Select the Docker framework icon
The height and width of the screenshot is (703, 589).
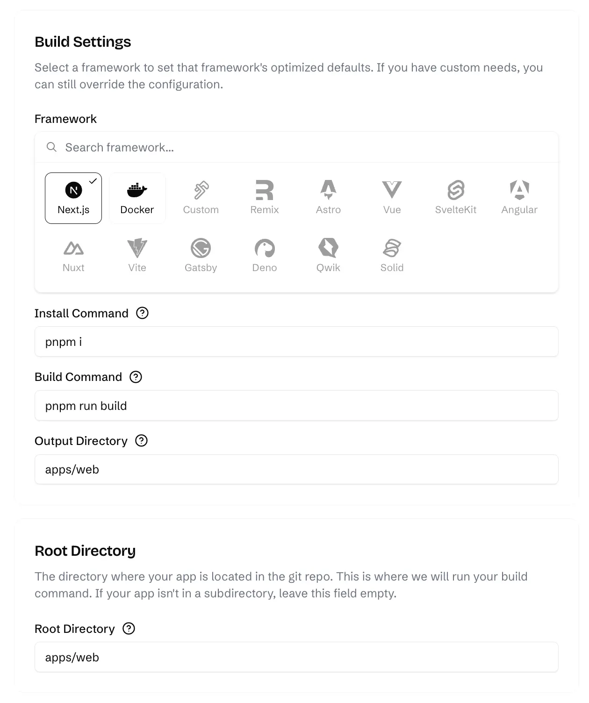click(x=137, y=190)
